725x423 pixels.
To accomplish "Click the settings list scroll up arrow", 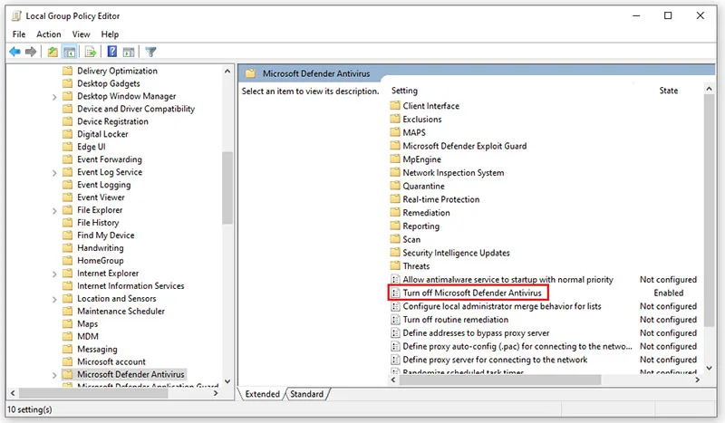I will click(709, 88).
